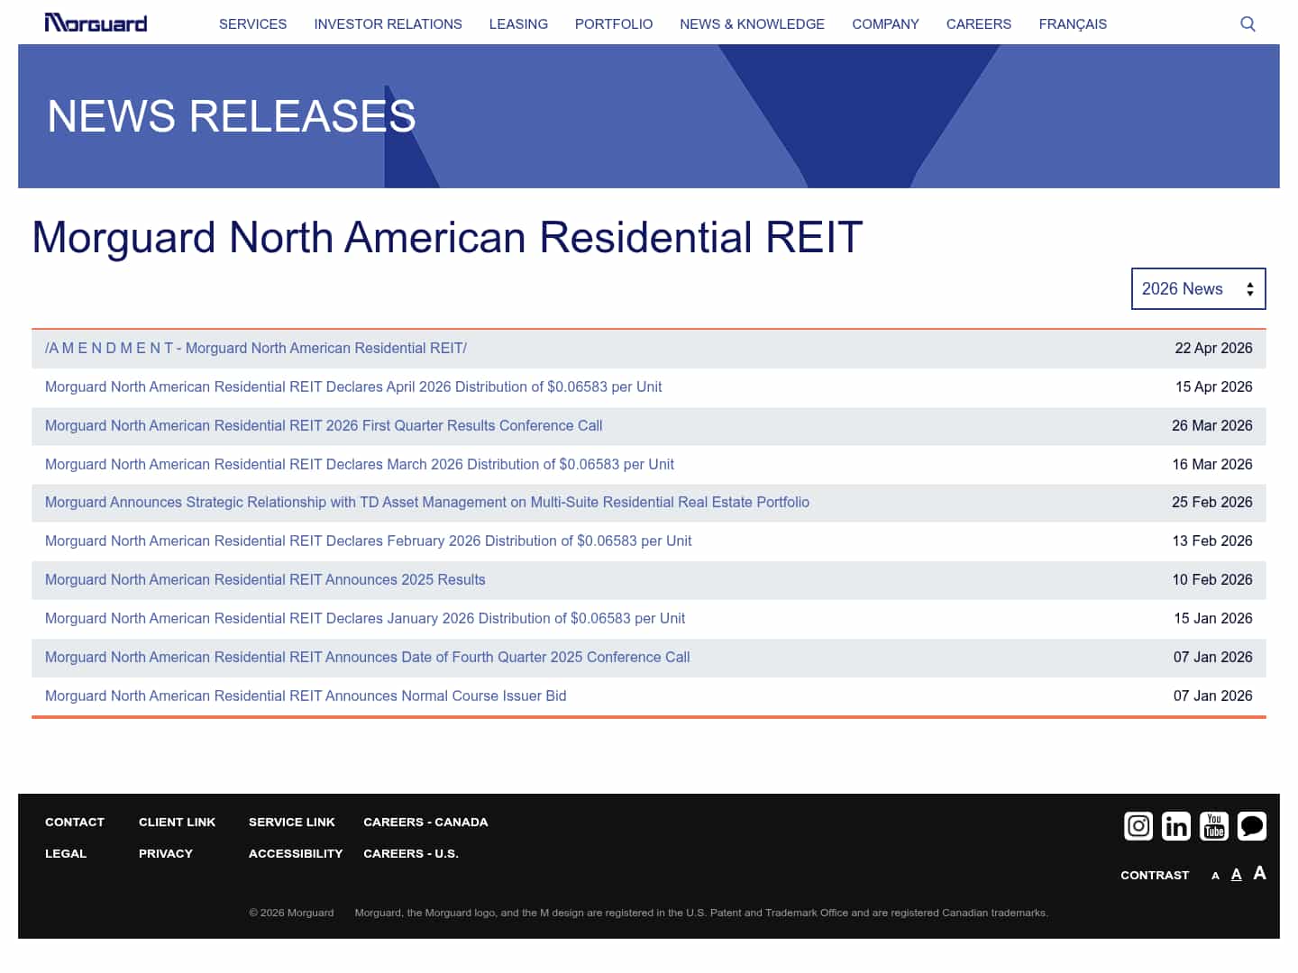The height and width of the screenshot is (973, 1298).
Task: Visit the YouTube channel icon
Action: click(x=1214, y=826)
